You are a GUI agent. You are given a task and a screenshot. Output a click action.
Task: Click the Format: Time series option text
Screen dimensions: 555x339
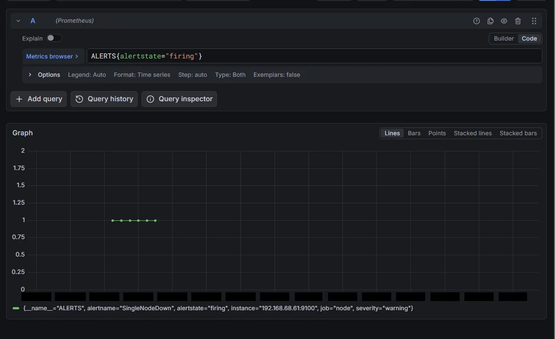click(142, 75)
